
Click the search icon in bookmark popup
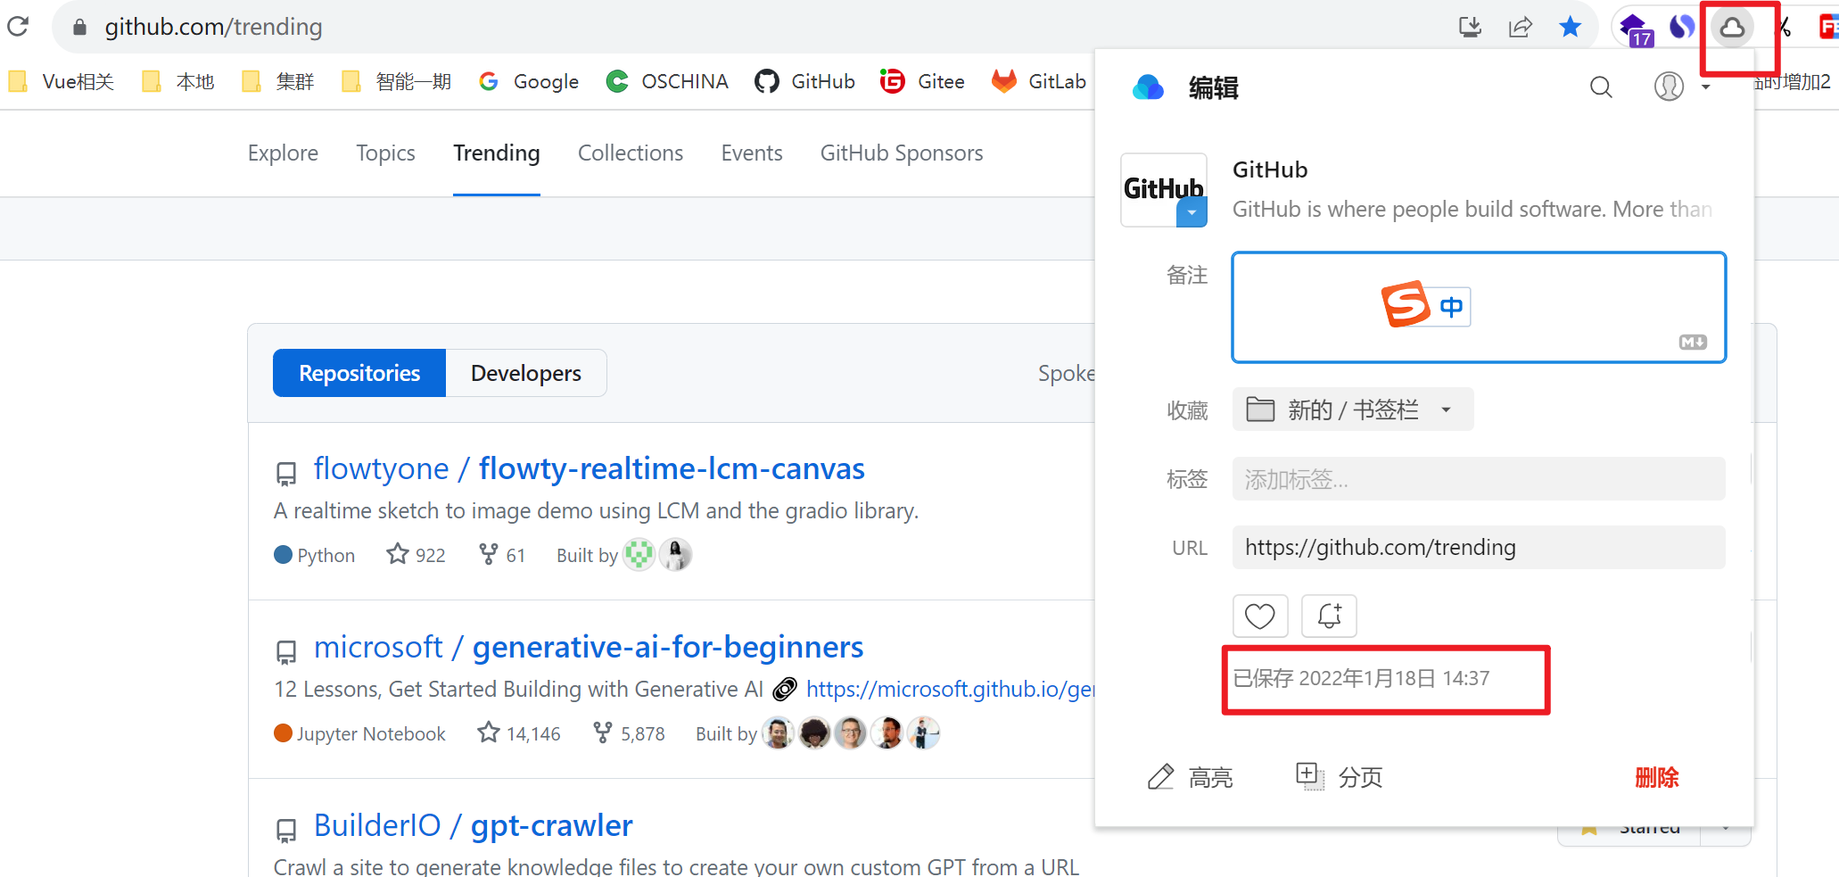click(1601, 87)
